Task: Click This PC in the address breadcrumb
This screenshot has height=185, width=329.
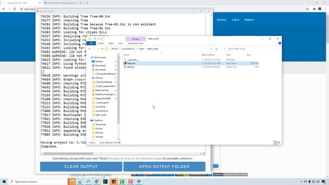Action: pos(115,49)
